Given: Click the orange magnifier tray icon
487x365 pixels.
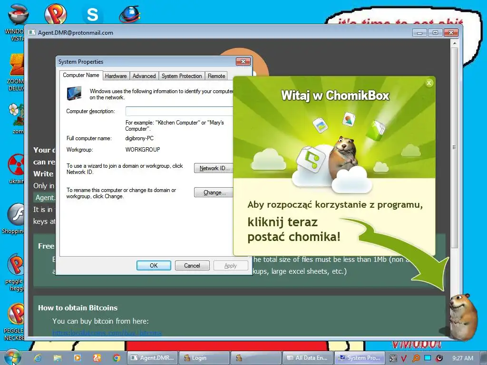Looking at the screenshot, I should point(416,358).
